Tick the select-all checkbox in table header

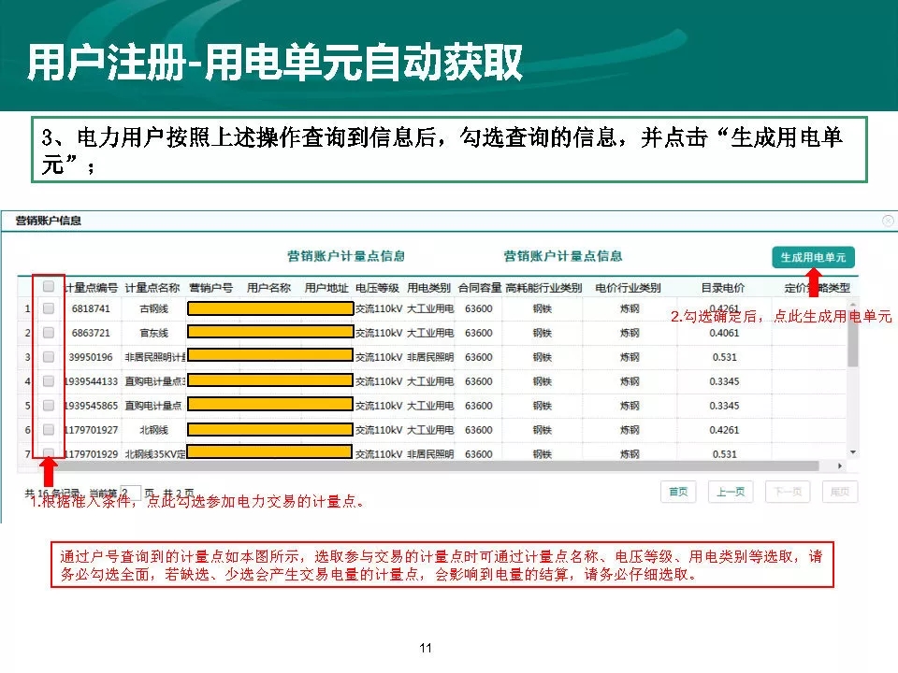pyautogui.click(x=49, y=287)
